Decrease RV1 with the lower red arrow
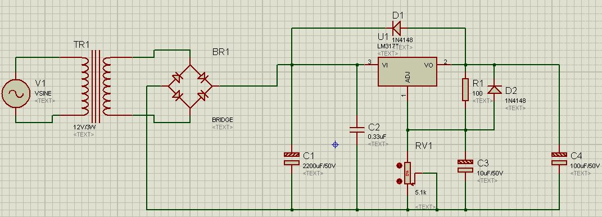The height and width of the screenshot is (217, 602). 399,180
